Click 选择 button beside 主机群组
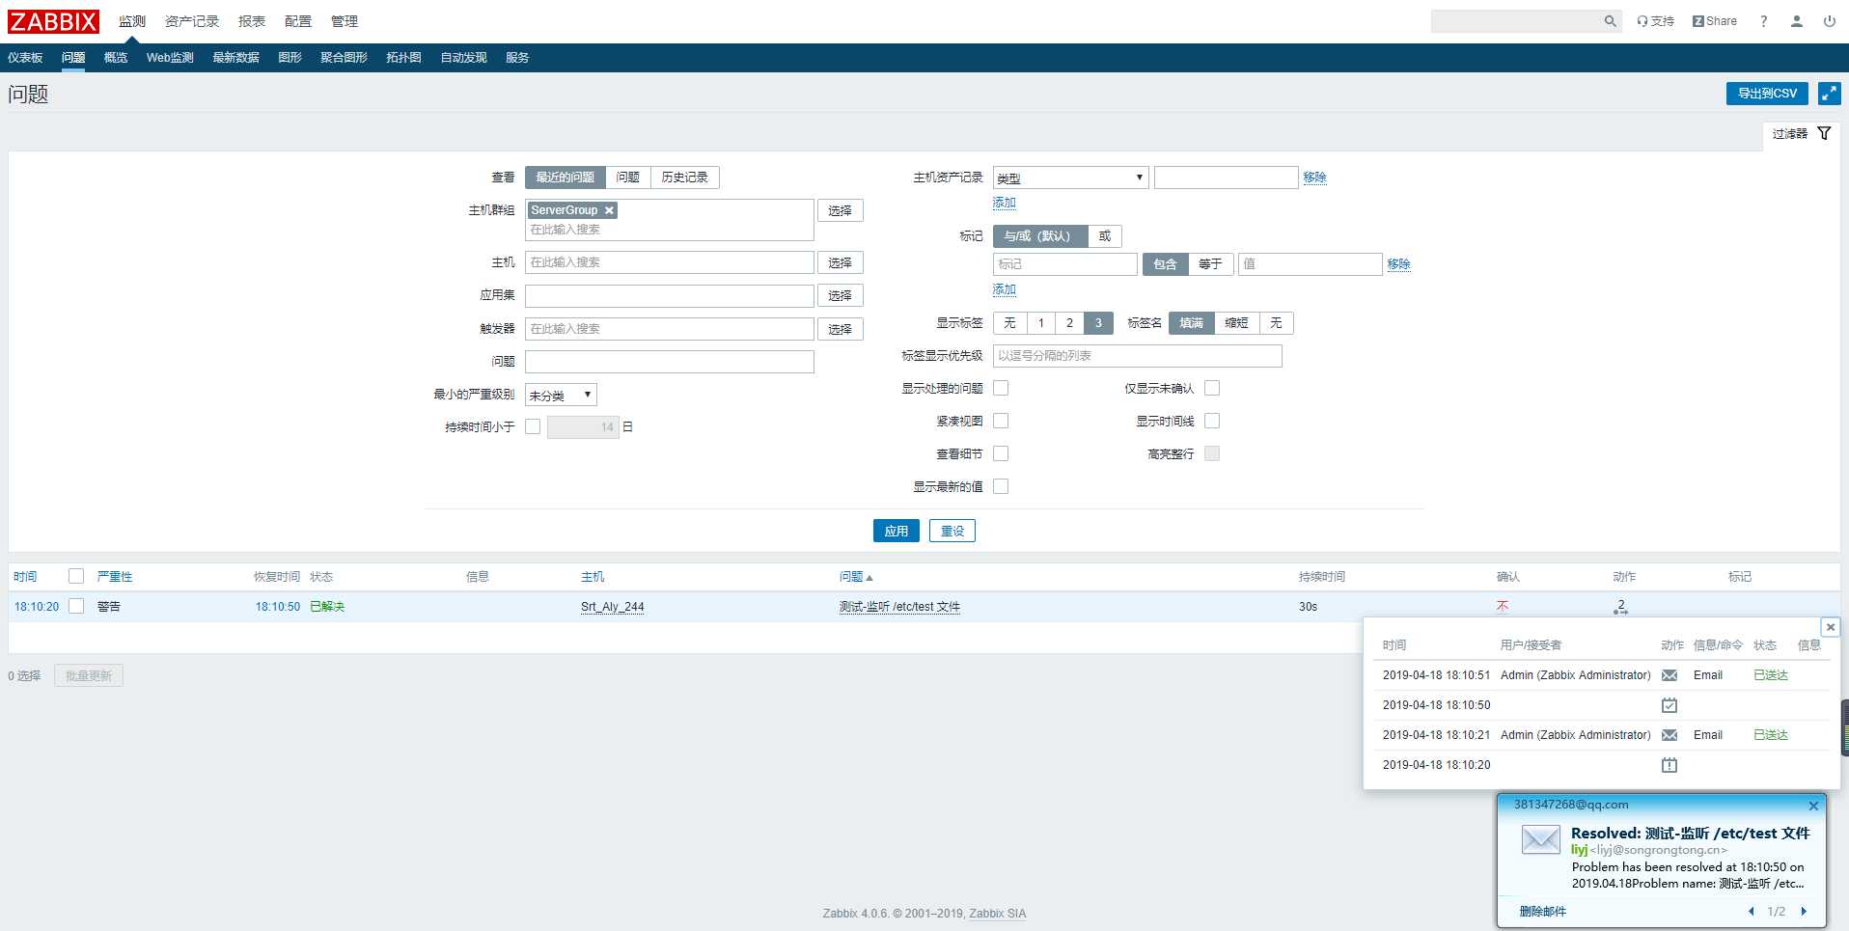Viewport: 1849px width, 931px height. (840, 210)
